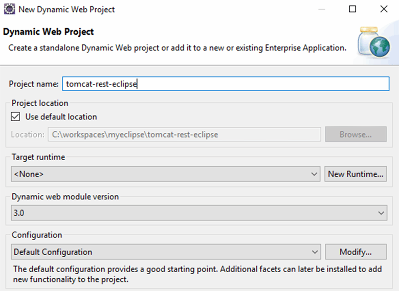Click the jar and globe wizard banner image

pyautogui.click(x=374, y=41)
